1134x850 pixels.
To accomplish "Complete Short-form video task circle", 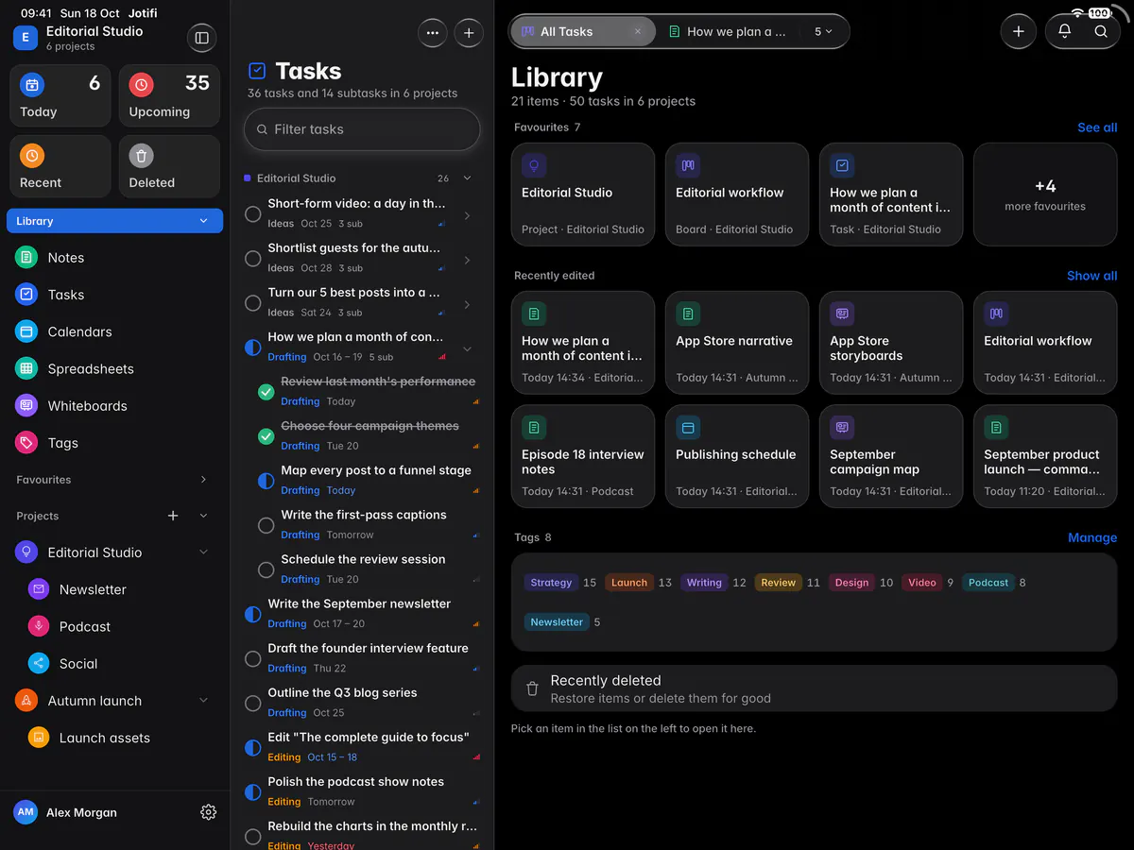I will pyautogui.click(x=253, y=214).
